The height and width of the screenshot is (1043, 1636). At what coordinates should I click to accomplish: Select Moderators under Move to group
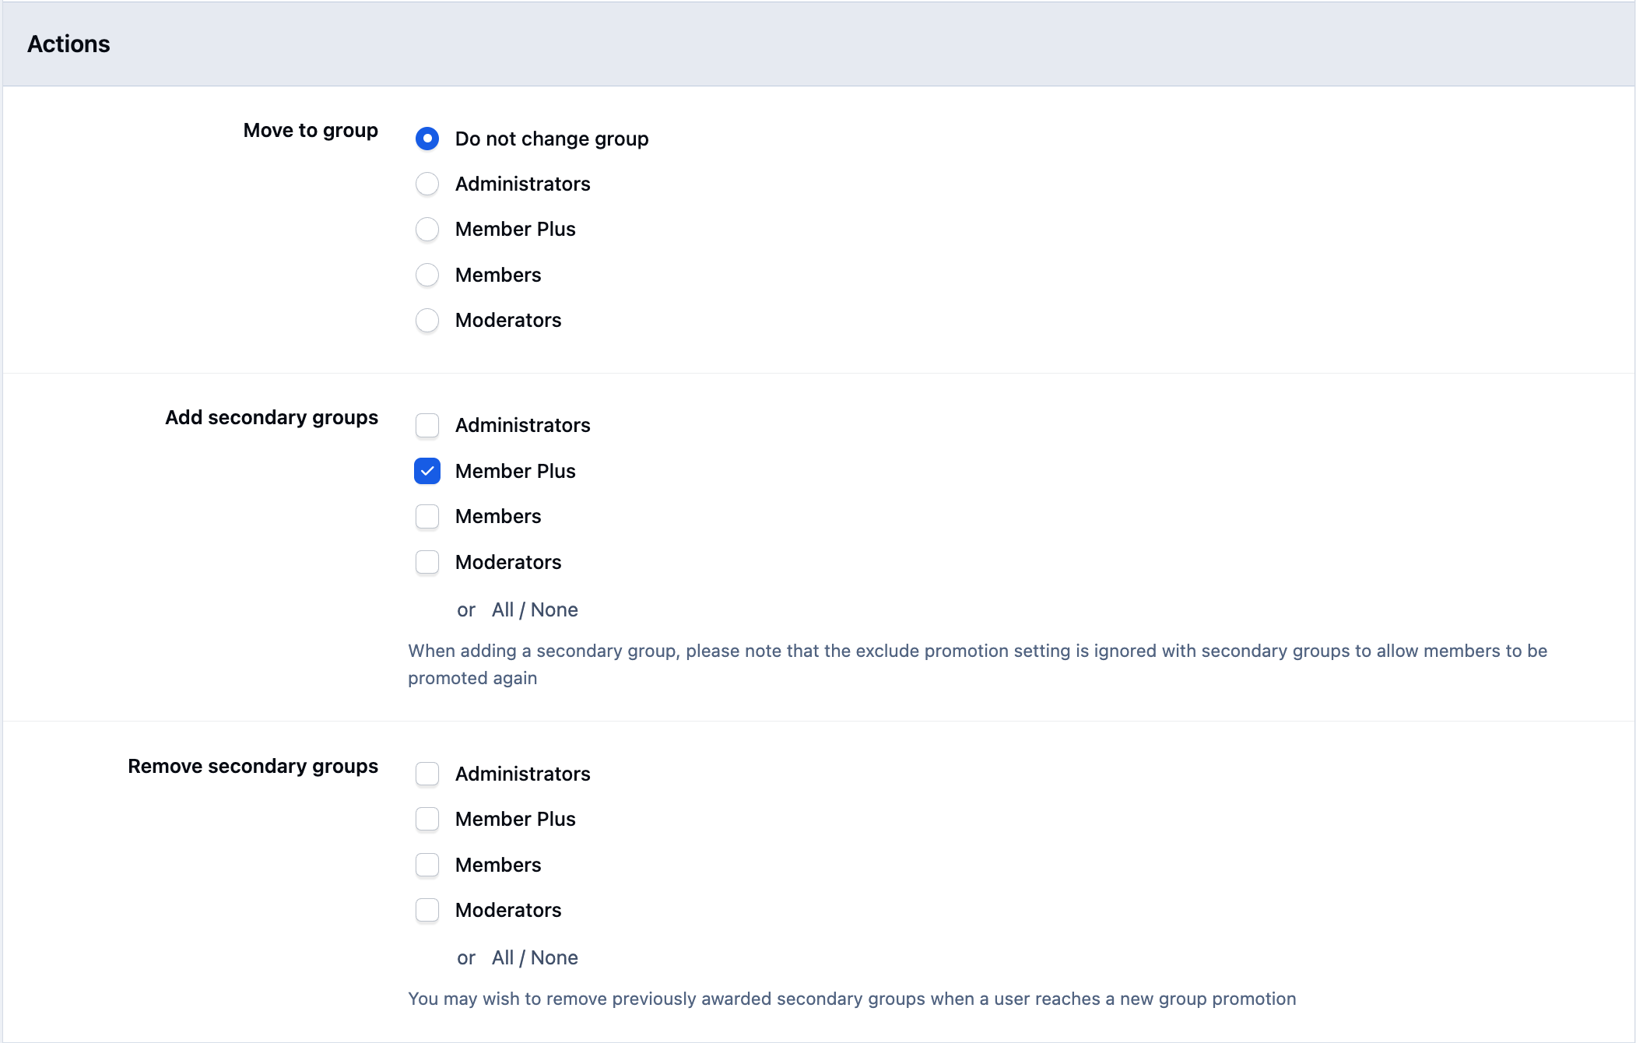[427, 320]
